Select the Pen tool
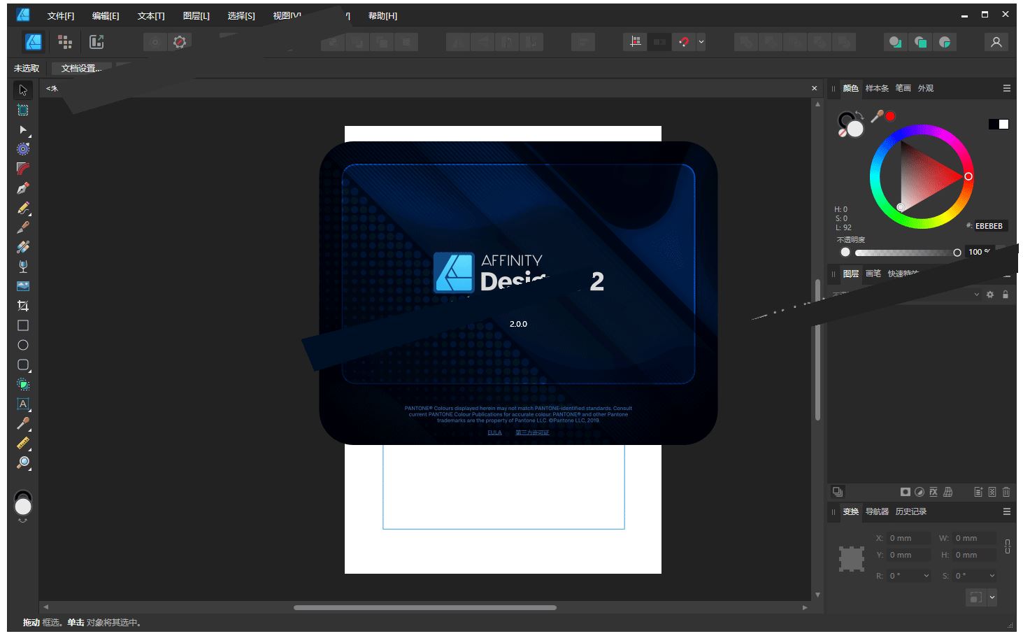 (23, 188)
